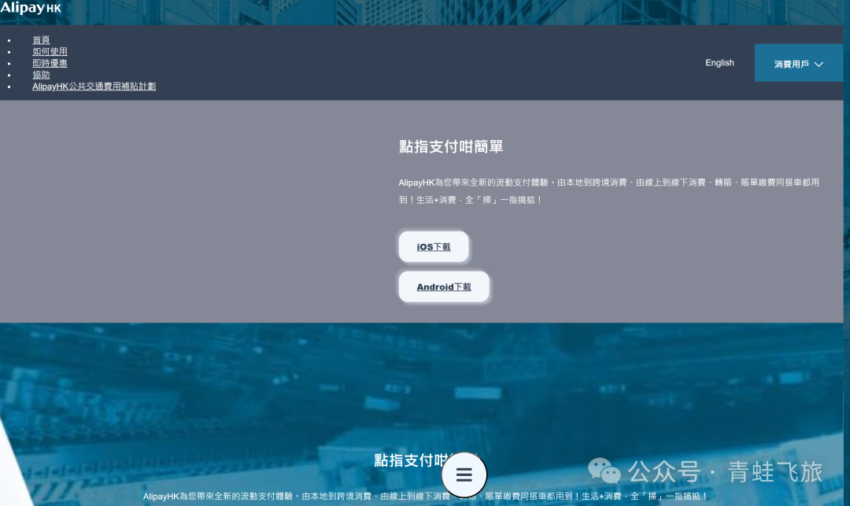Viewport: 850px width, 506px height.
Task: Click the blue city banner image
Action: (x=630, y=378)
